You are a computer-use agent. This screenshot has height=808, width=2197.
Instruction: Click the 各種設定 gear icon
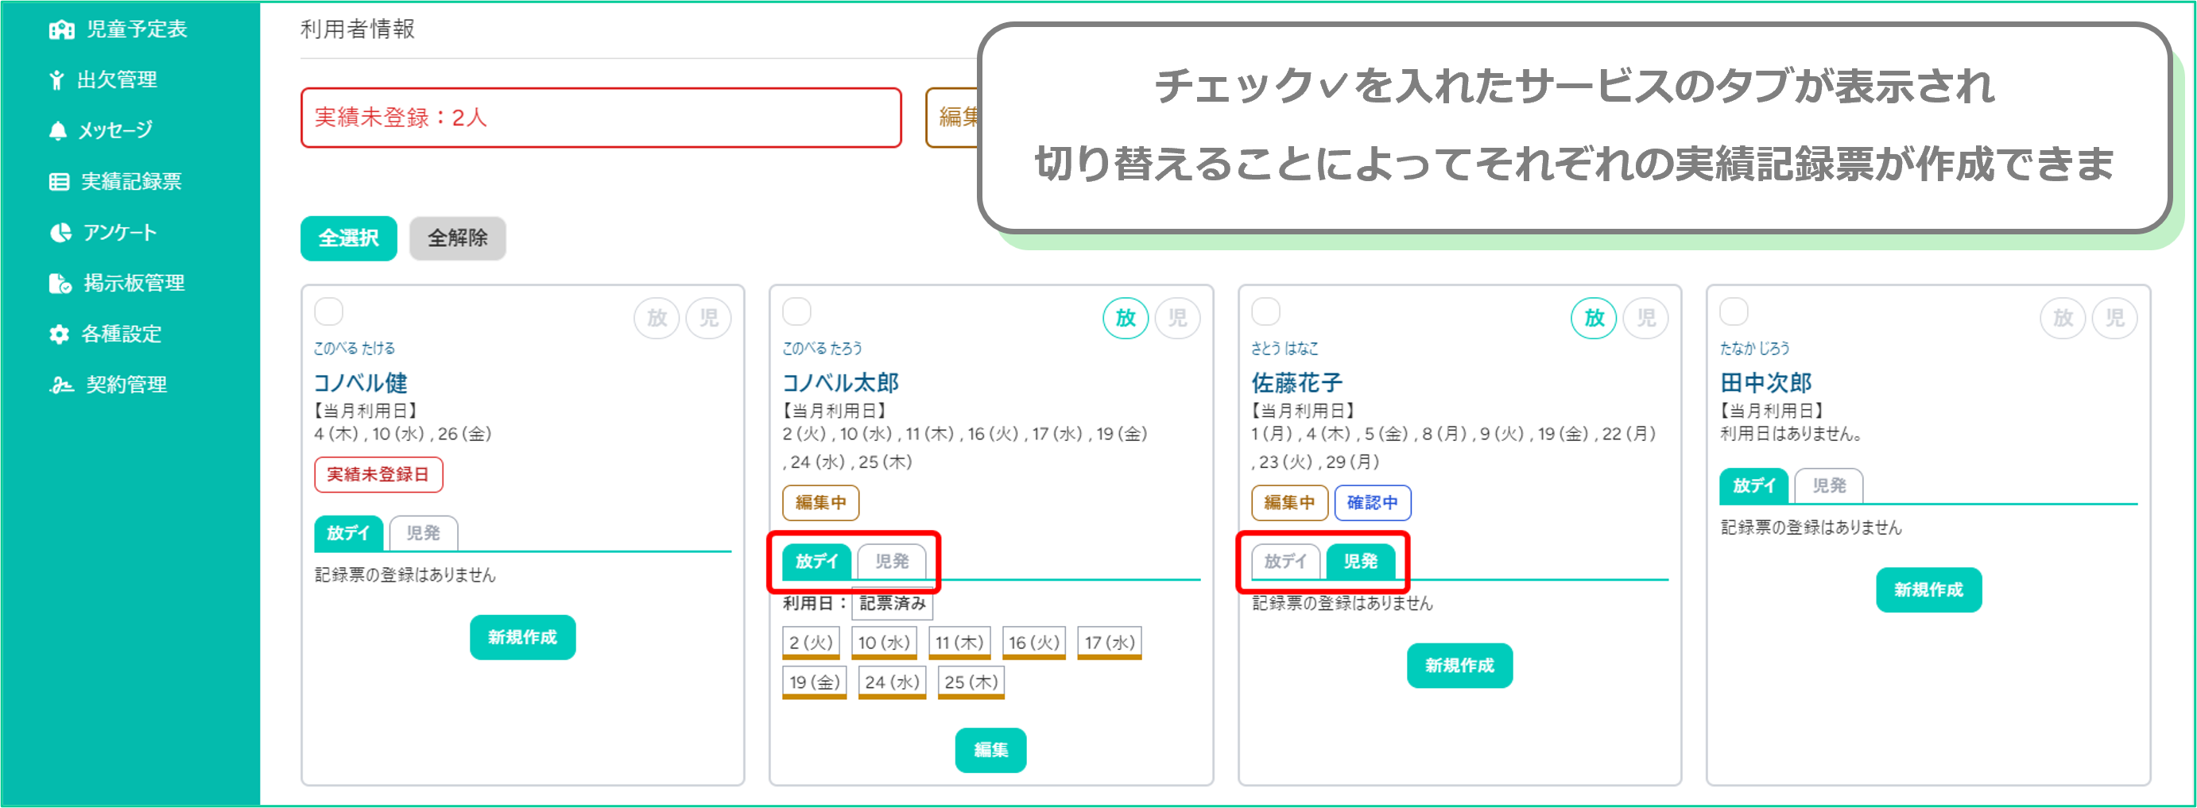click(59, 334)
